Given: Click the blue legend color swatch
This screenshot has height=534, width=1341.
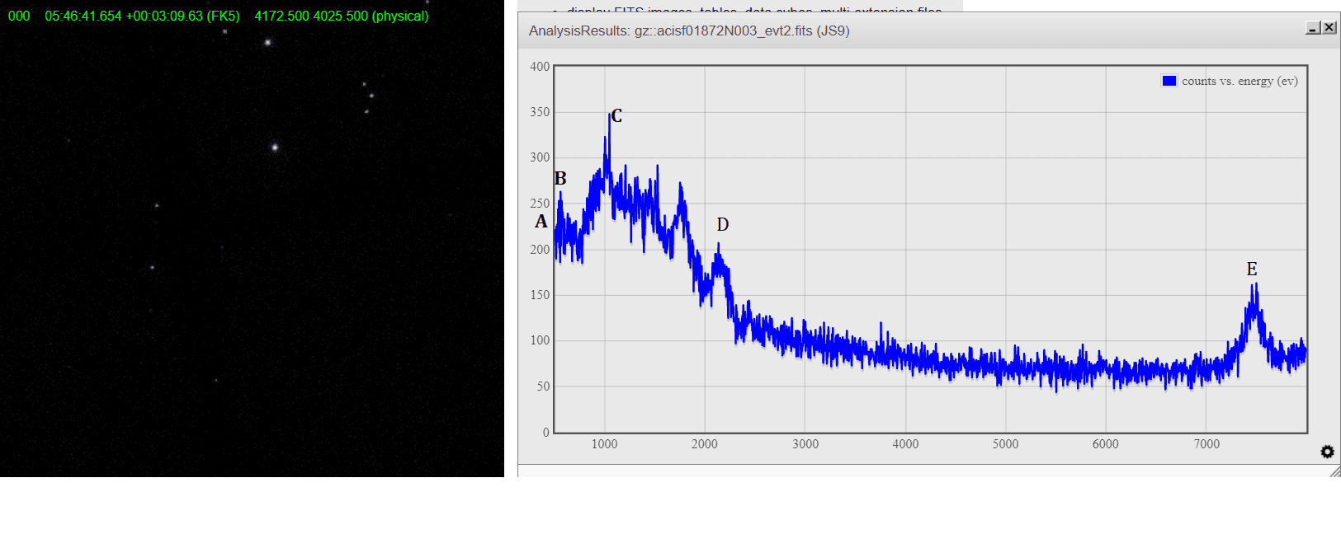Looking at the screenshot, I should pos(1169,81).
